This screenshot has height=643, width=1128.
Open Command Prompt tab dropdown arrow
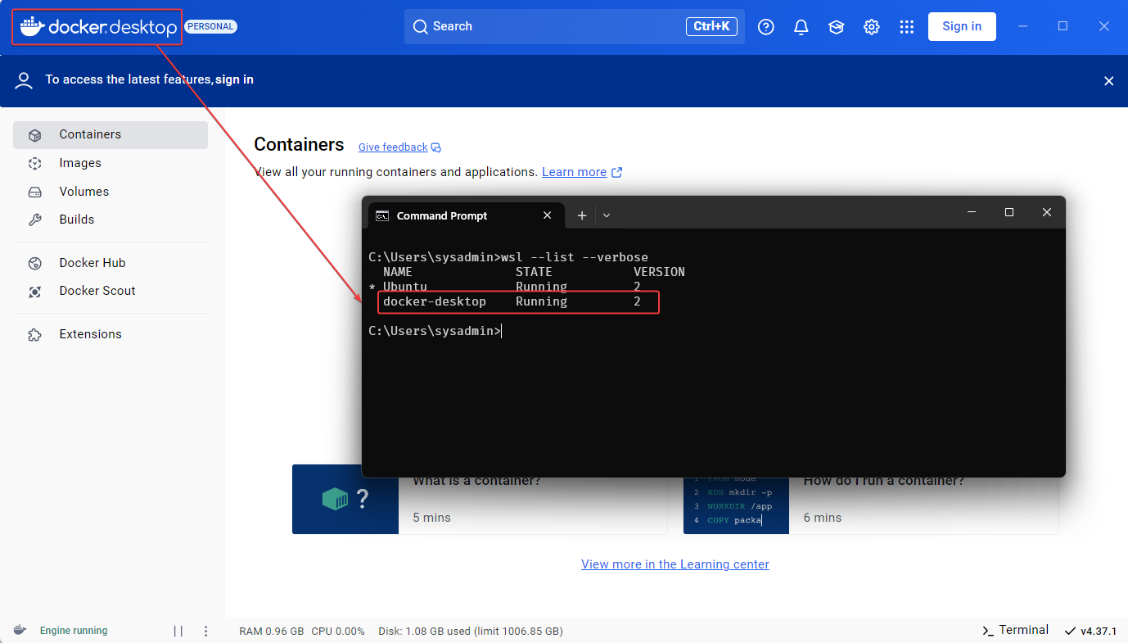coord(607,215)
